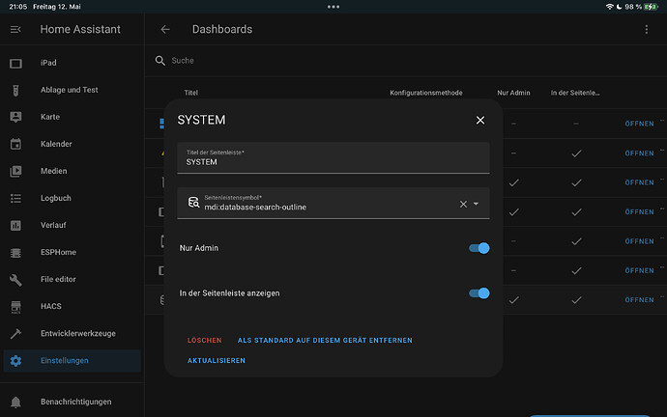Open the Benachrichtigungen bell icon
Screen dimensions: 667x417
point(15,402)
